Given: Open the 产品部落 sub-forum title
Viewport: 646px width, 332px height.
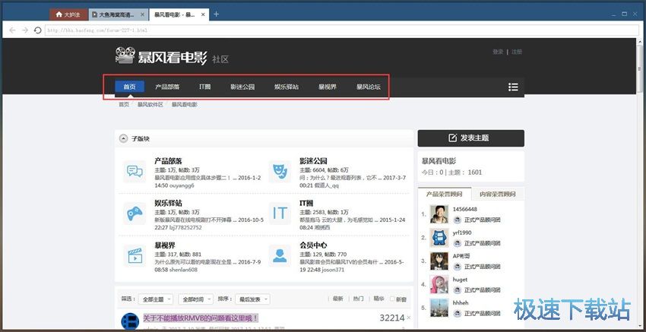Looking at the screenshot, I should tap(168, 161).
